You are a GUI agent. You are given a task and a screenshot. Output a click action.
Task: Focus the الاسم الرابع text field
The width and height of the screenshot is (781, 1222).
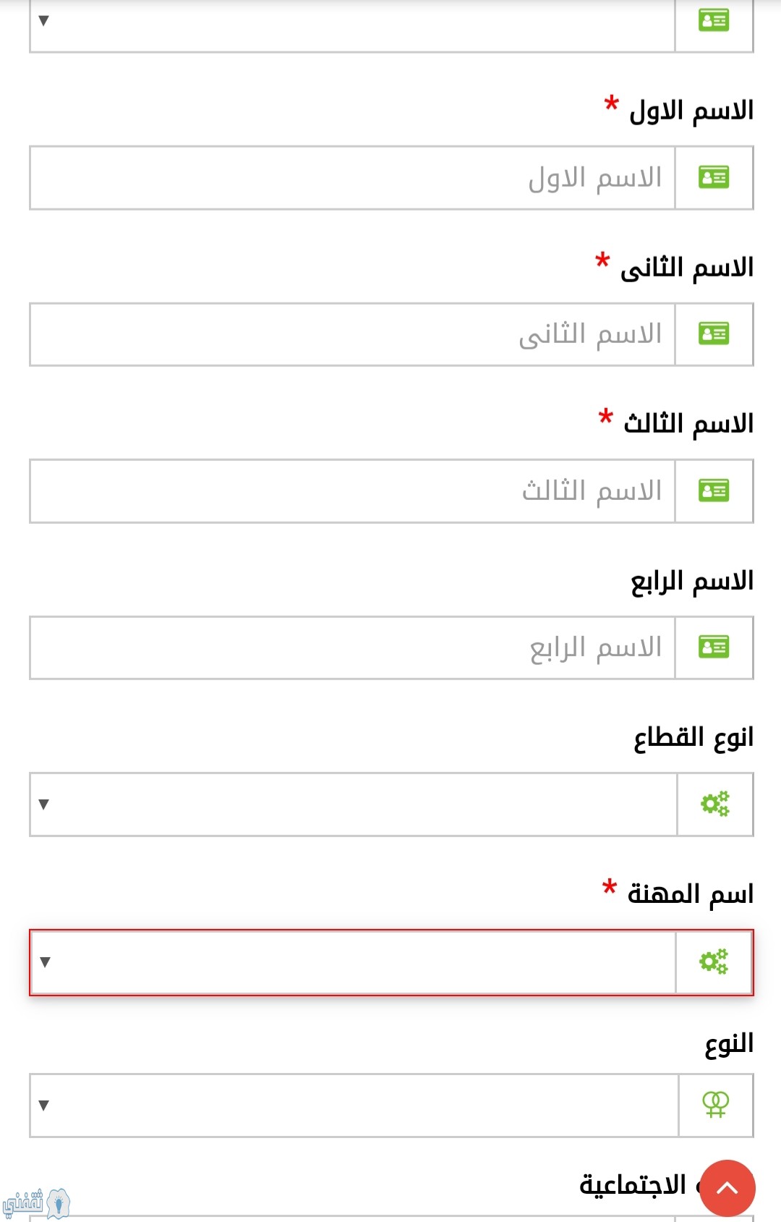(x=352, y=647)
